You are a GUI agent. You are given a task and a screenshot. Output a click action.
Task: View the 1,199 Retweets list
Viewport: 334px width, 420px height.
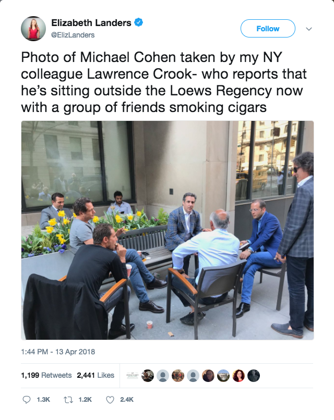point(46,375)
